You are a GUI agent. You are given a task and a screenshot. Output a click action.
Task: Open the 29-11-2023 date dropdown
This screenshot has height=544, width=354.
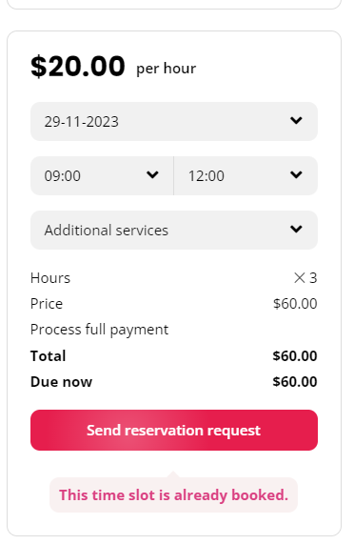pyautogui.click(x=174, y=121)
